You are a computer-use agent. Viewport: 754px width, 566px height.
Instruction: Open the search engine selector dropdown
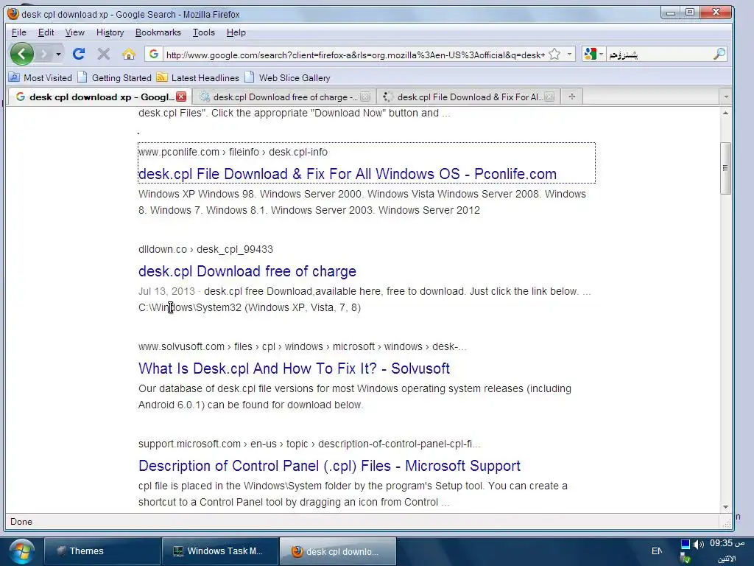coord(593,55)
